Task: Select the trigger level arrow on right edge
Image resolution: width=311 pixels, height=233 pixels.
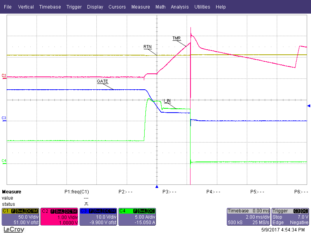Action: 309,106
